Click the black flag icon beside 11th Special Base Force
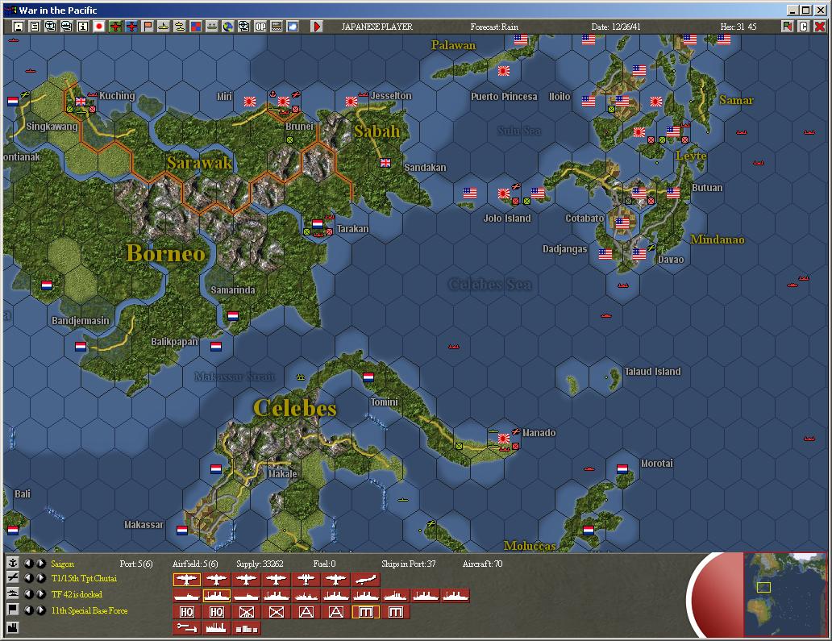 pos(13,610)
